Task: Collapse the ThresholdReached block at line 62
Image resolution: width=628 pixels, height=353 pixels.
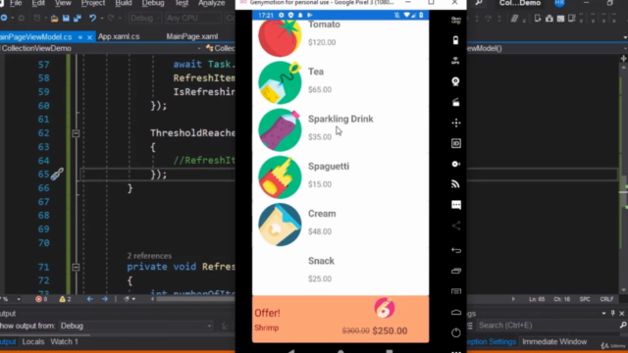Action: [76, 133]
